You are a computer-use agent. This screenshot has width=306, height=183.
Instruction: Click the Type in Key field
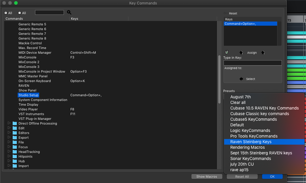click(x=252, y=63)
